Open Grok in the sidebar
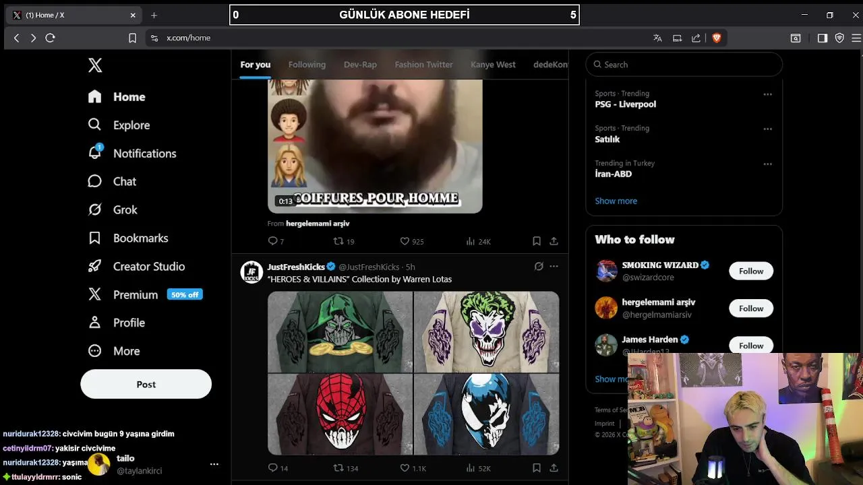Screen dimensions: 863x485 (113, 210)
